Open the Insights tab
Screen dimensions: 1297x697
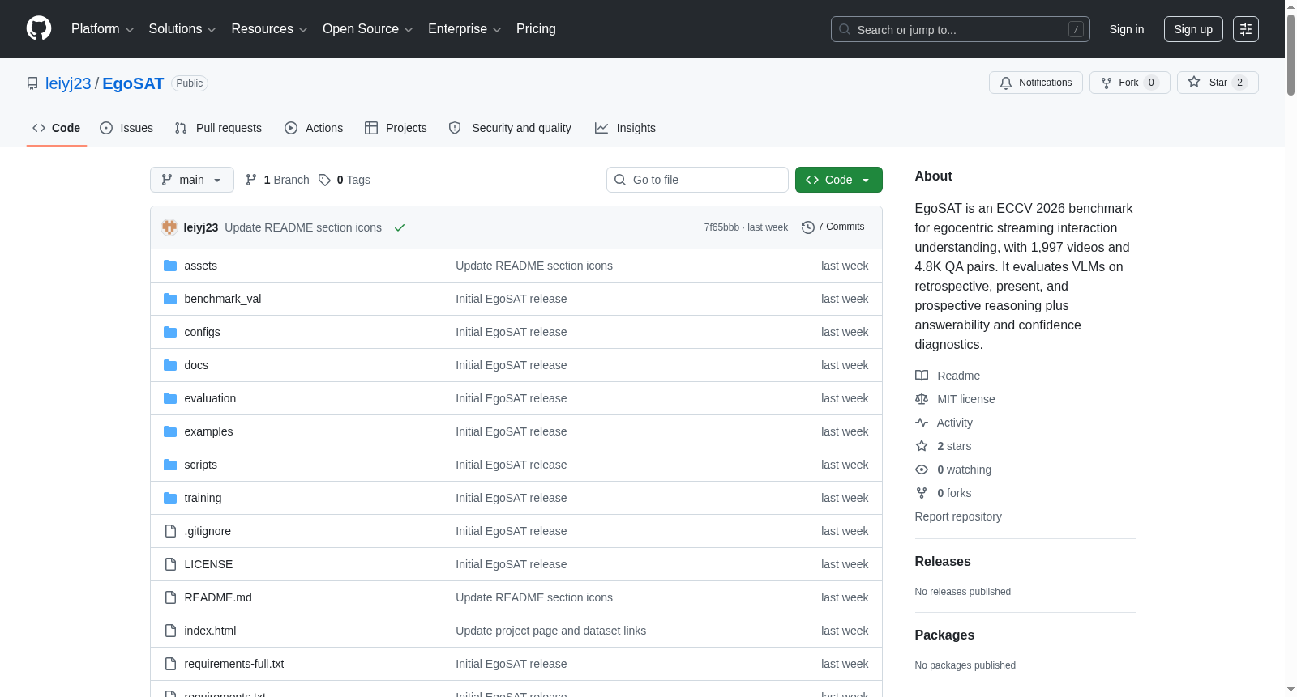coord(625,128)
